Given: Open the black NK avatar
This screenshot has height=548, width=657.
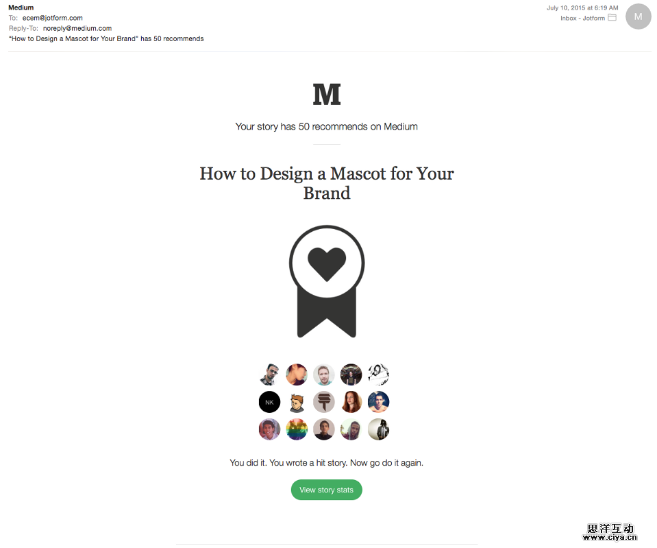Looking at the screenshot, I should point(269,402).
